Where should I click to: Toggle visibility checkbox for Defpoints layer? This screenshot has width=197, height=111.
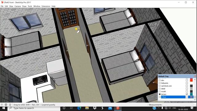coord(187,83)
